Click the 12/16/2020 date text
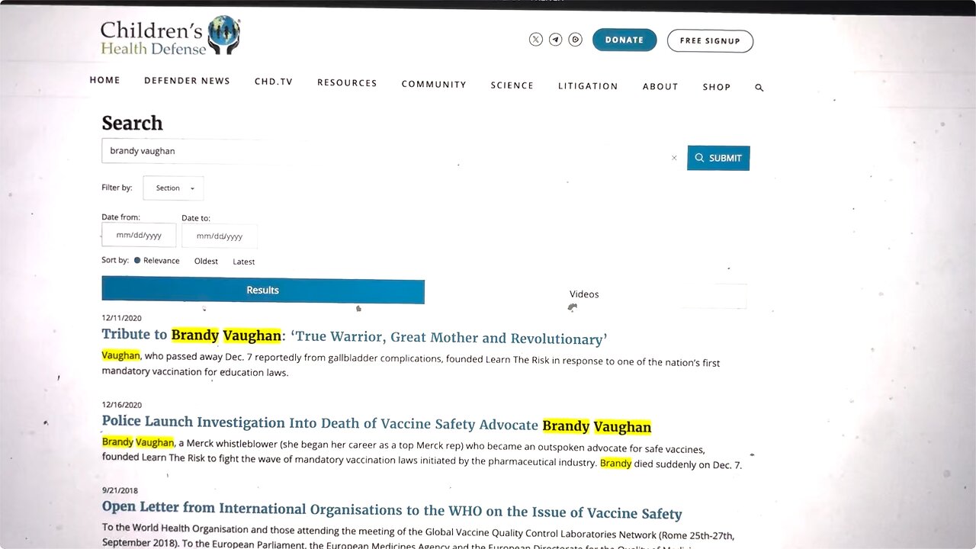Viewport: 976px width, 549px height. 122,405
